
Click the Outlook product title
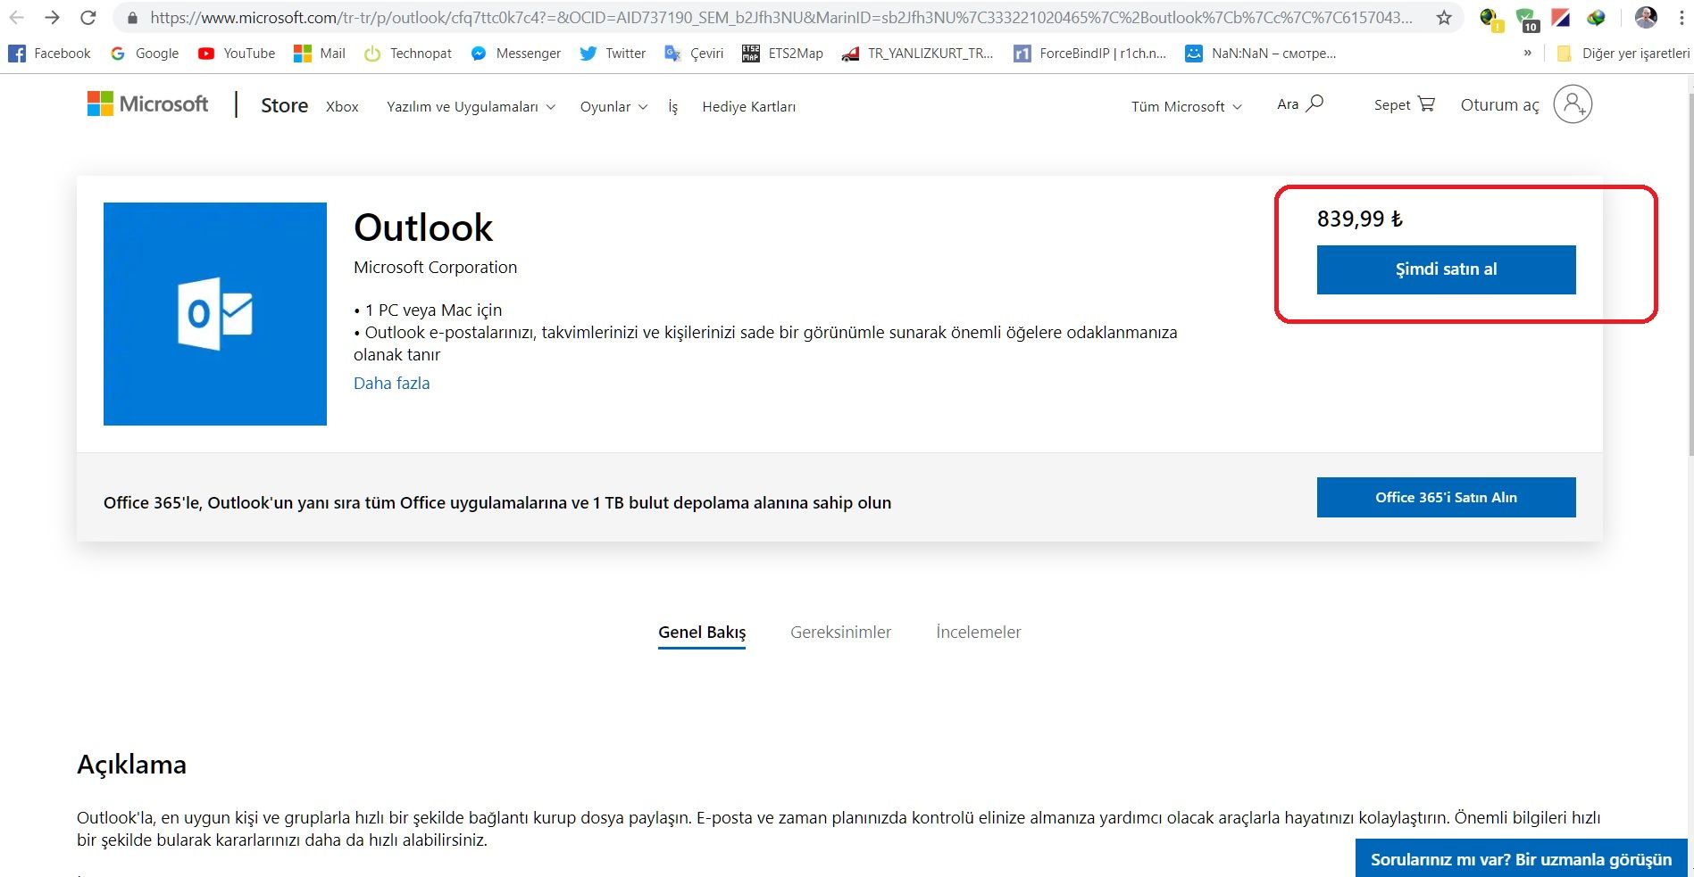click(x=423, y=228)
